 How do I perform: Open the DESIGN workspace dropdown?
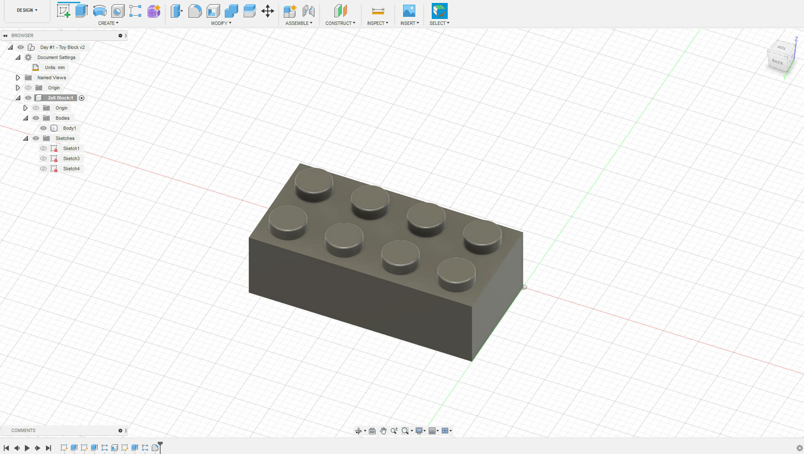[27, 10]
